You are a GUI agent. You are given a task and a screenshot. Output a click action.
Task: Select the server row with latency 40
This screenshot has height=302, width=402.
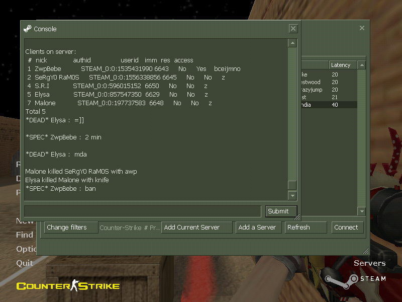pos(329,105)
